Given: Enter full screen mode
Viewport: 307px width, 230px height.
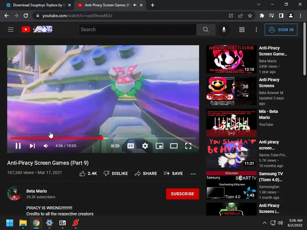Looking at the screenshot, I should tap(188, 146).
